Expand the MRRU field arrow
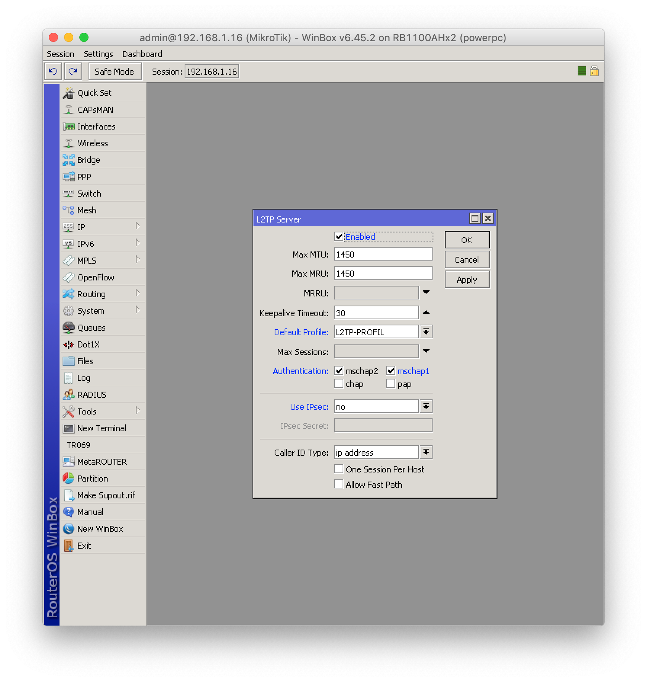Viewport: 647px width, 682px height. 426,293
